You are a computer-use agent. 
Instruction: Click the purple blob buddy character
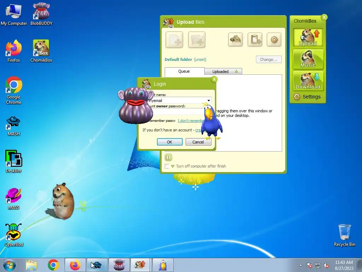tap(136, 106)
